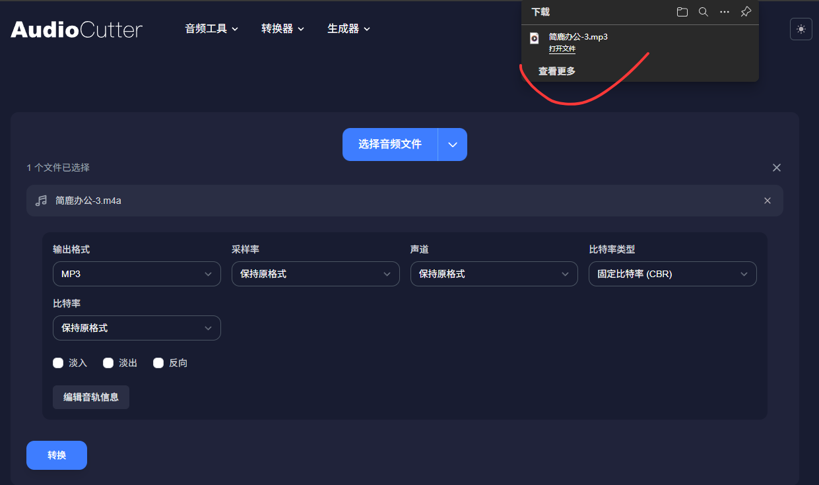The height and width of the screenshot is (485, 819).
Task: Open the three-dots more options in downloads panel
Action: (725, 12)
